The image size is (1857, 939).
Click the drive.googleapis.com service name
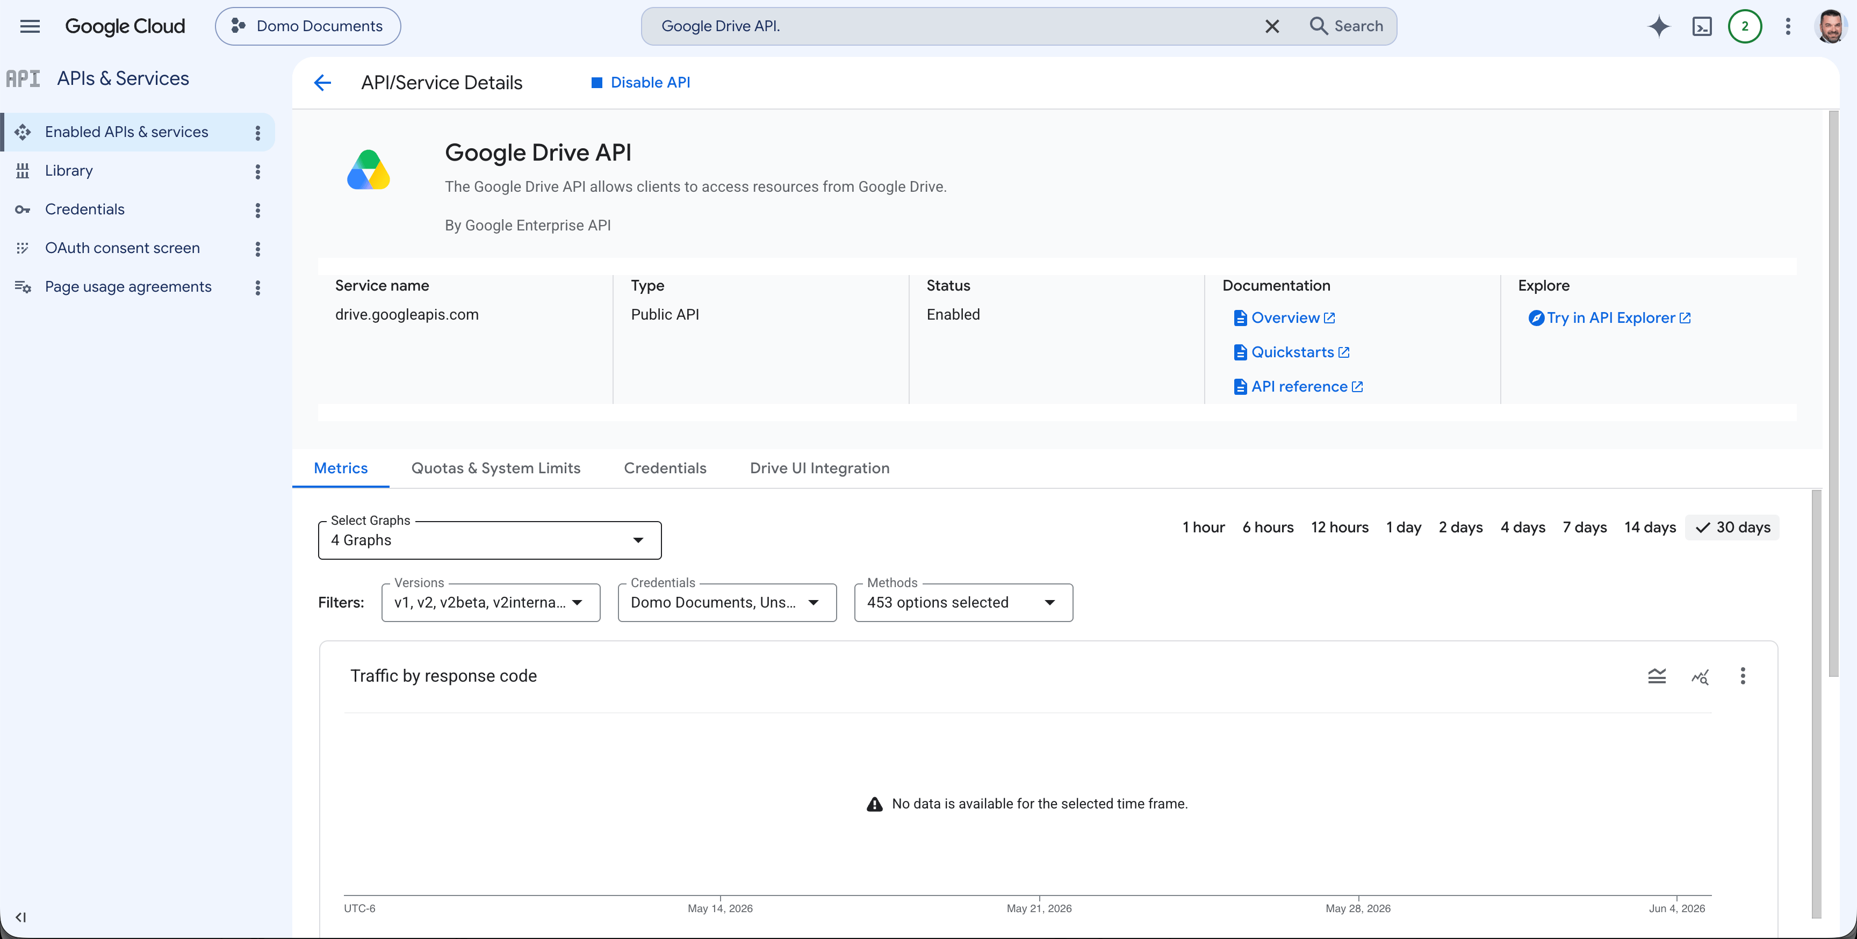pos(407,315)
